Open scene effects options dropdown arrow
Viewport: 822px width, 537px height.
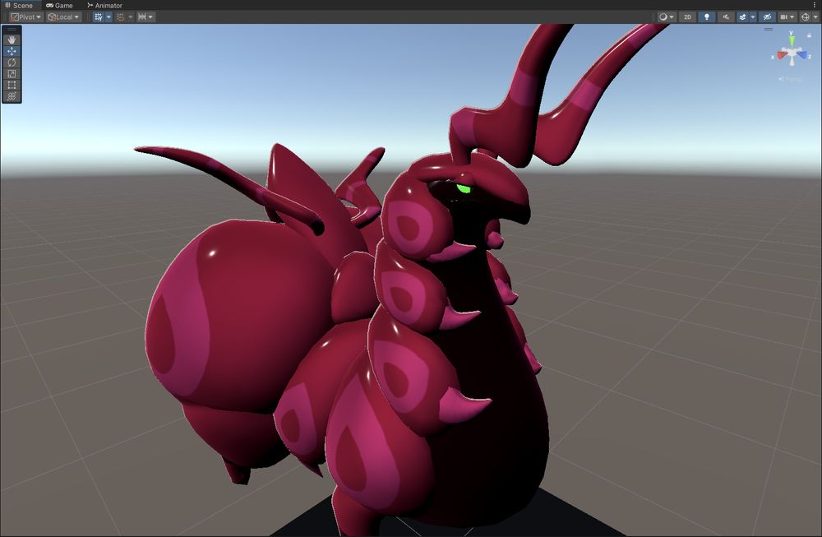[753, 16]
